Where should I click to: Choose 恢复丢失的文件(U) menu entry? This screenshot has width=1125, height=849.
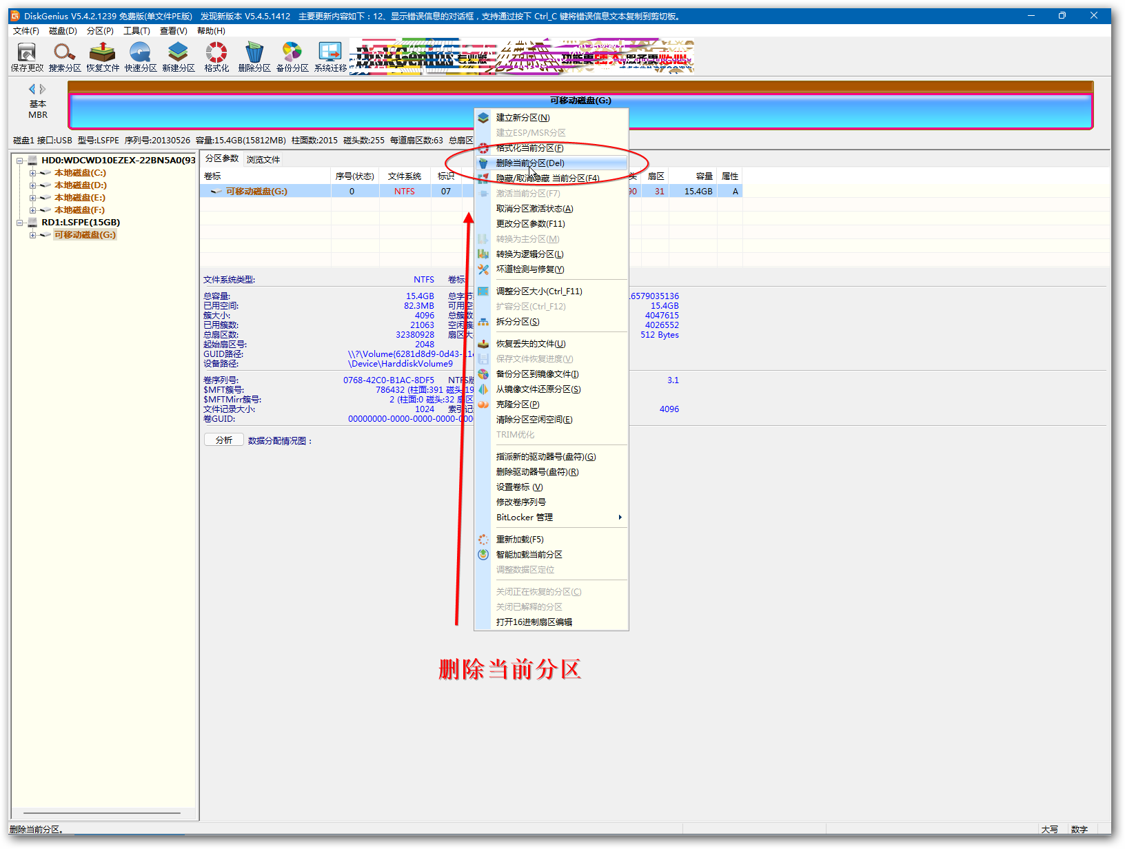point(551,344)
